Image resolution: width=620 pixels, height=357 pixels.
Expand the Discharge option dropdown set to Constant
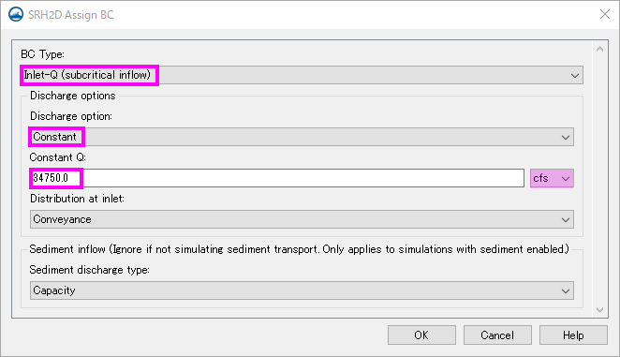(x=302, y=137)
